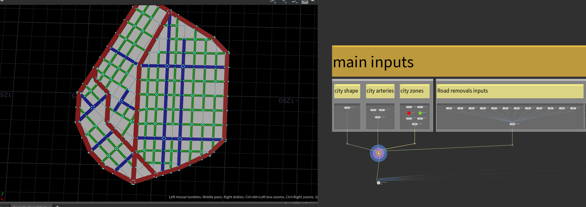Click the purple-highlighted selected node

(x=379, y=153)
